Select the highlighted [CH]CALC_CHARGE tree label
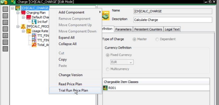This screenshot has width=219, height=105. coord(35,8)
